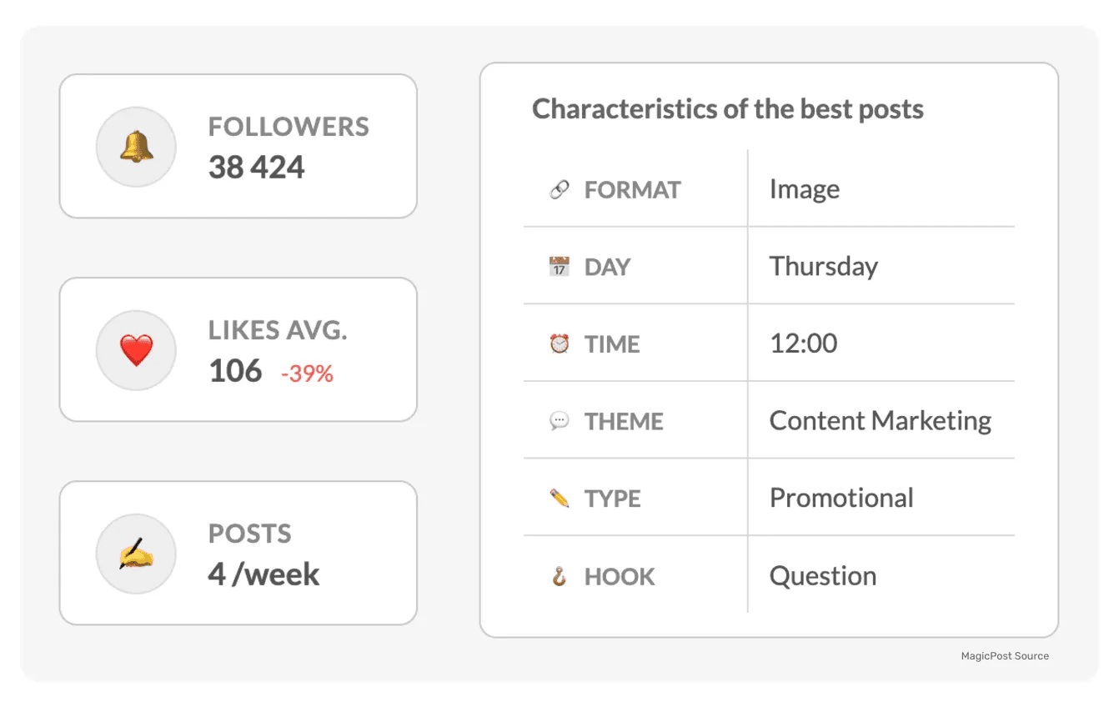Click the Promotional type value
Image resolution: width=1119 pixels, height=707 pixels.
point(841,498)
